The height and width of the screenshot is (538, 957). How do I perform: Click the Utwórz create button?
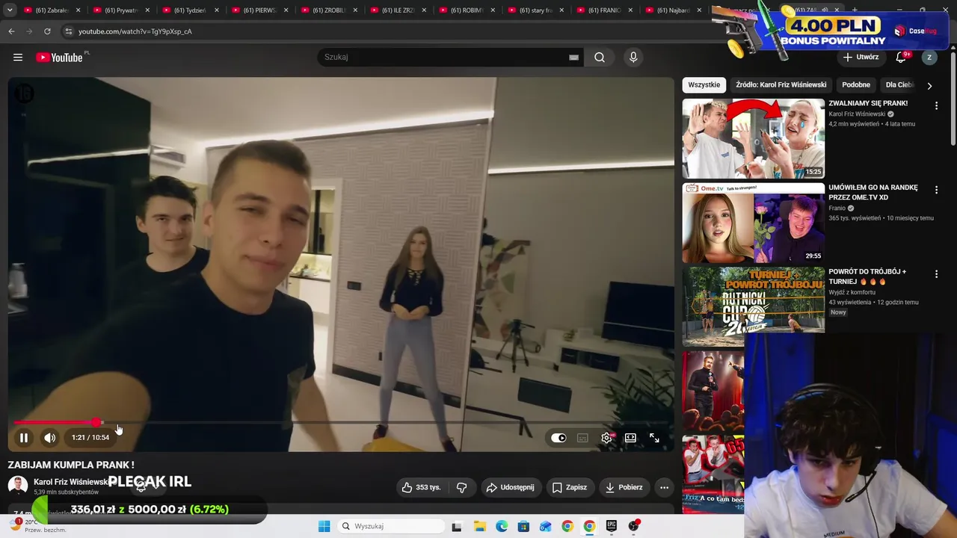coord(861,57)
